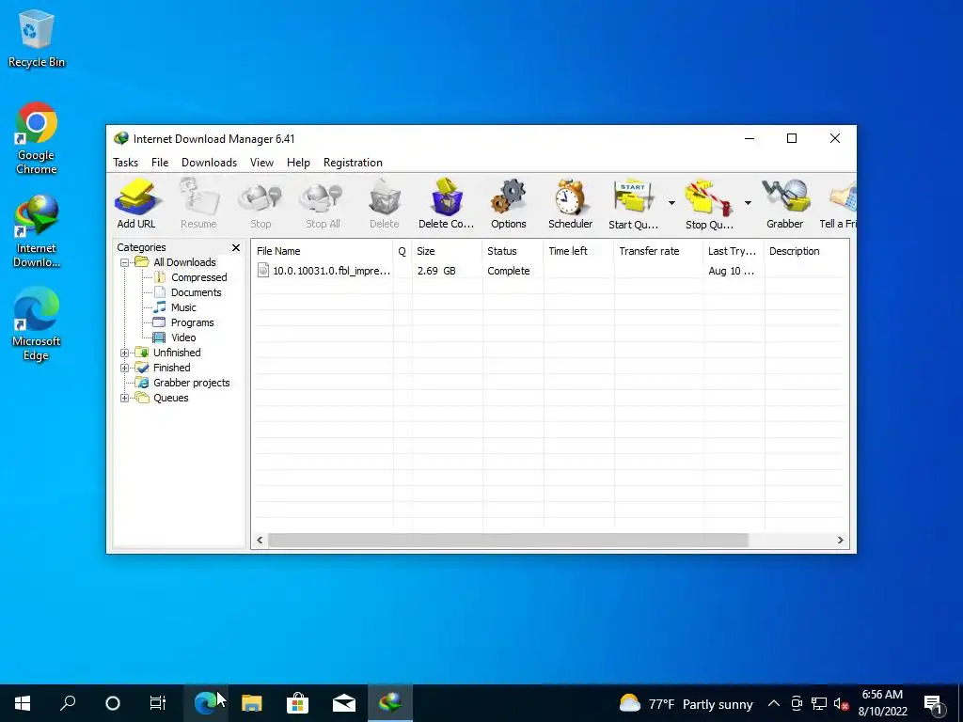Select the Unfinished category
This screenshot has width=963, height=722.
177,353
